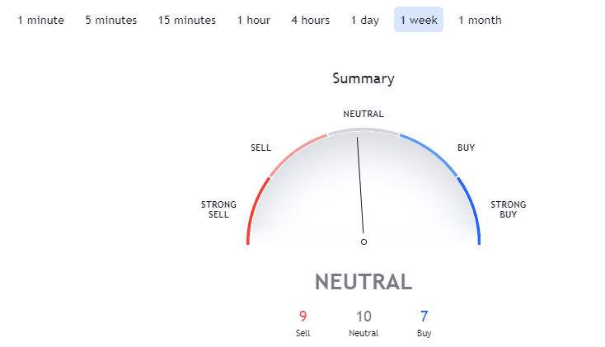Switch to 1 day timeframe

(x=365, y=20)
